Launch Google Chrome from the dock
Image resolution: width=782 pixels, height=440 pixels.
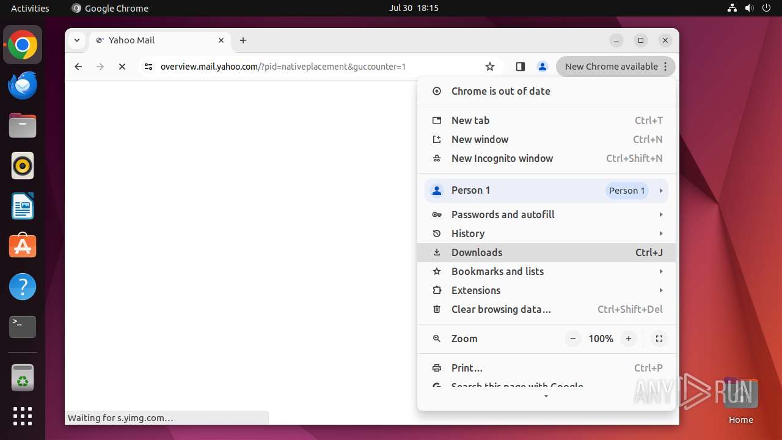click(x=23, y=45)
